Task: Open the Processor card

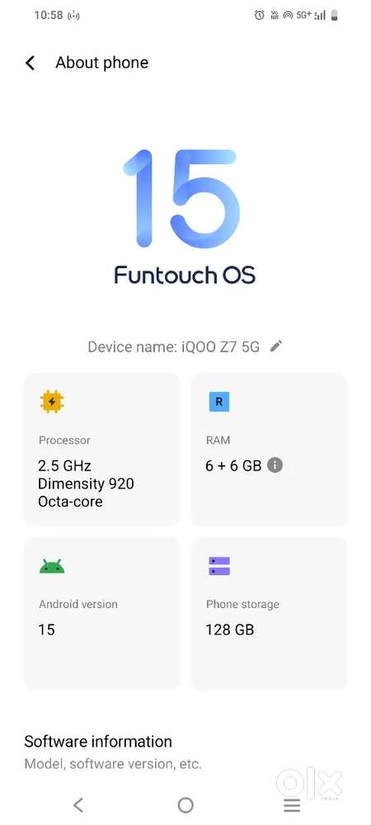Action: (x=101, y=449)
